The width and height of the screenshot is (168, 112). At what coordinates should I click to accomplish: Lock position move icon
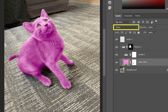click(x=130, y=32)
